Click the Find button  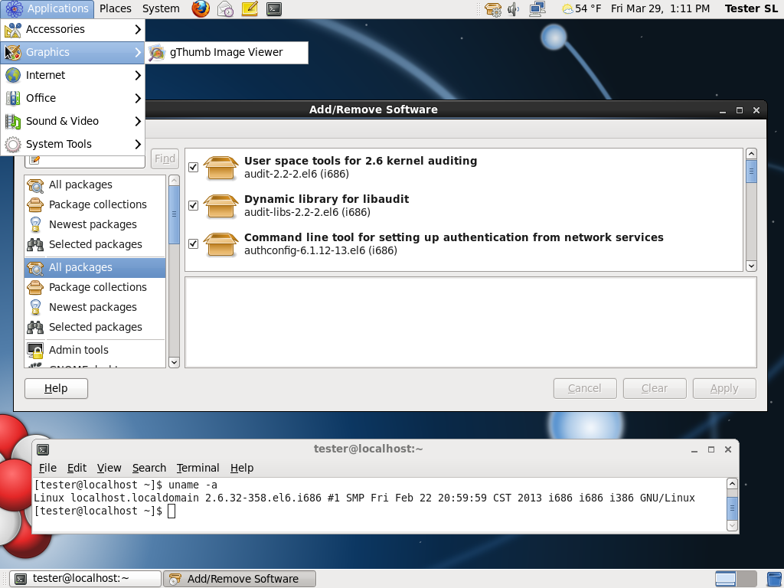tap(165, 158)
